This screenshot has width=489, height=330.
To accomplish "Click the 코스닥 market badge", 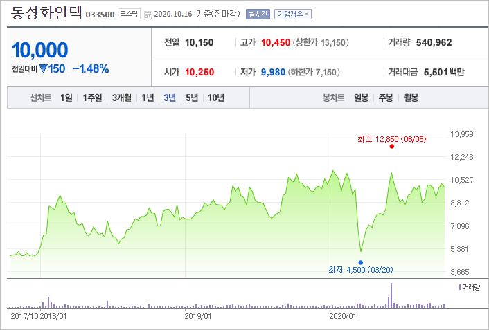I will [x=129, y=14].
